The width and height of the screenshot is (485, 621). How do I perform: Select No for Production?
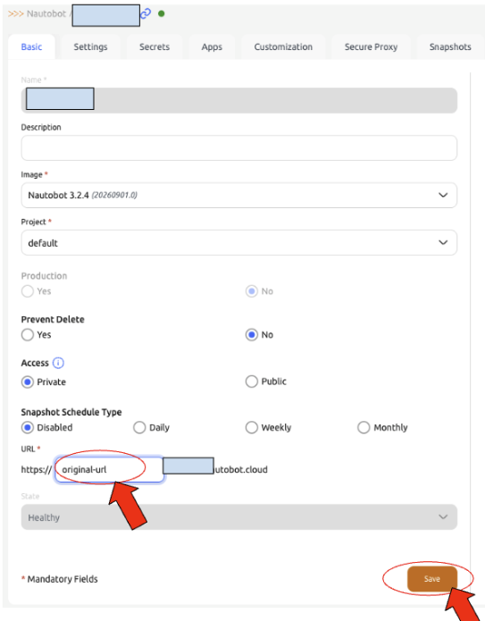[251, 291]
